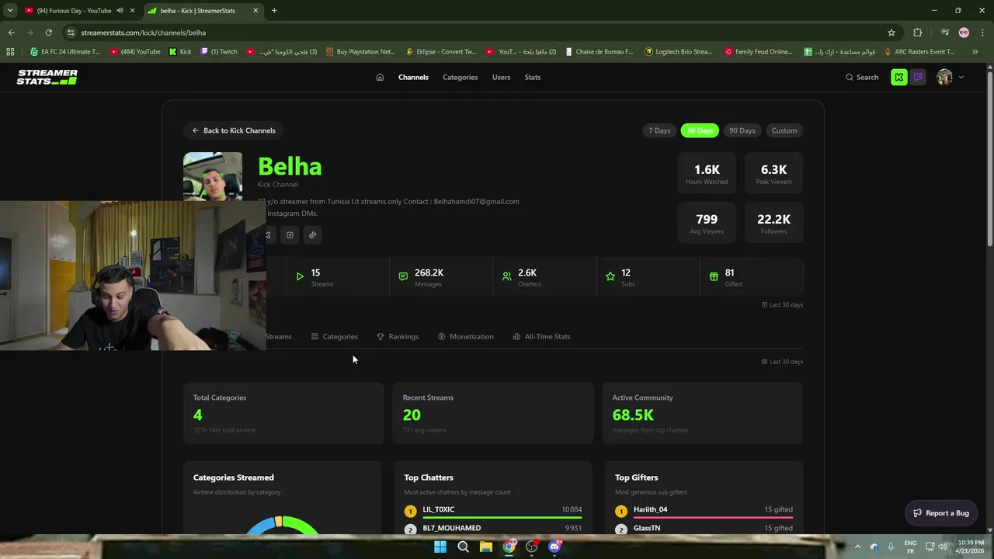This screenshot has width=994, height=559.
Task: Click the Active Community 68.5K card
Action: [703, 413]
